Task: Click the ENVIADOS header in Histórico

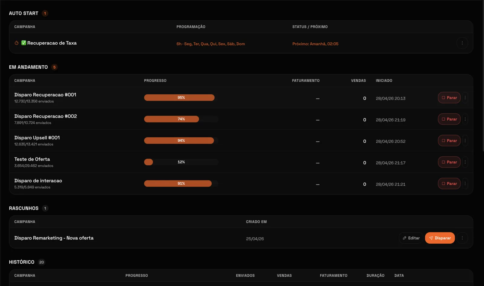Action: 245,275
